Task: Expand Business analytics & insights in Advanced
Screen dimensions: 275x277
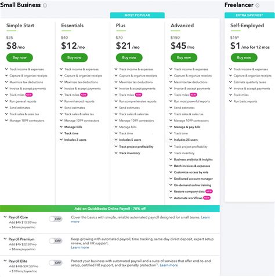Action: tap(171, 159)
